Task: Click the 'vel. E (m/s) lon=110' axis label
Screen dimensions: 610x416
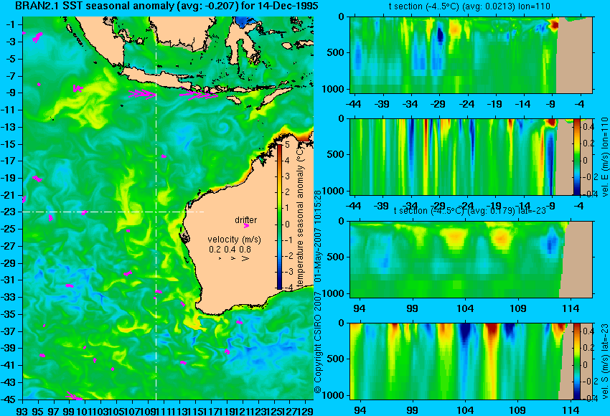Action: click(x=605, y=156)
